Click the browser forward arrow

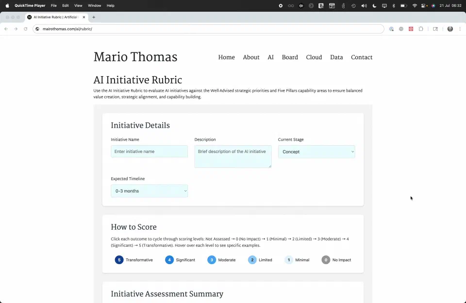[x=16, y=29]
